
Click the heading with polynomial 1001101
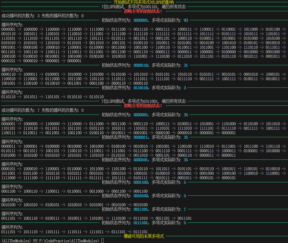[x=144, y=7]
